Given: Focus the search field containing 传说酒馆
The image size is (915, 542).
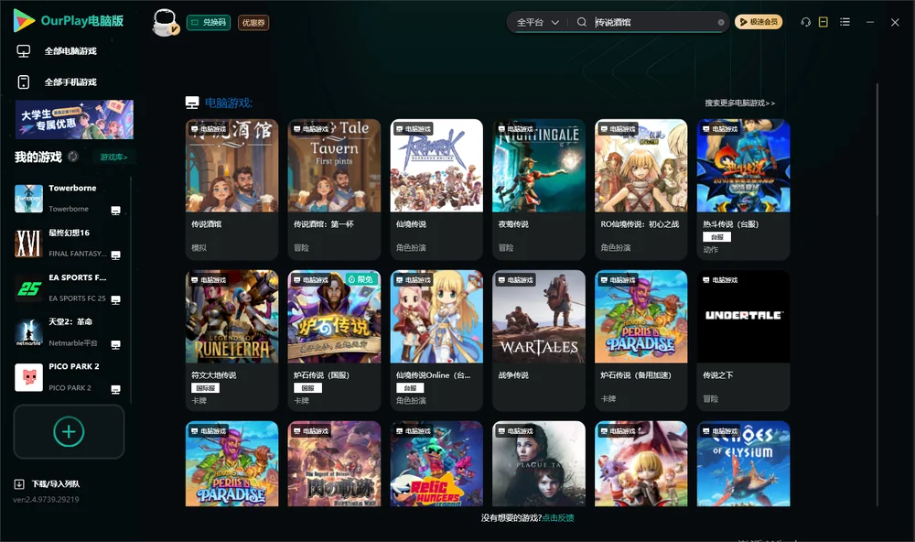Looking at the screenshot, I should (x=653, y=22).
